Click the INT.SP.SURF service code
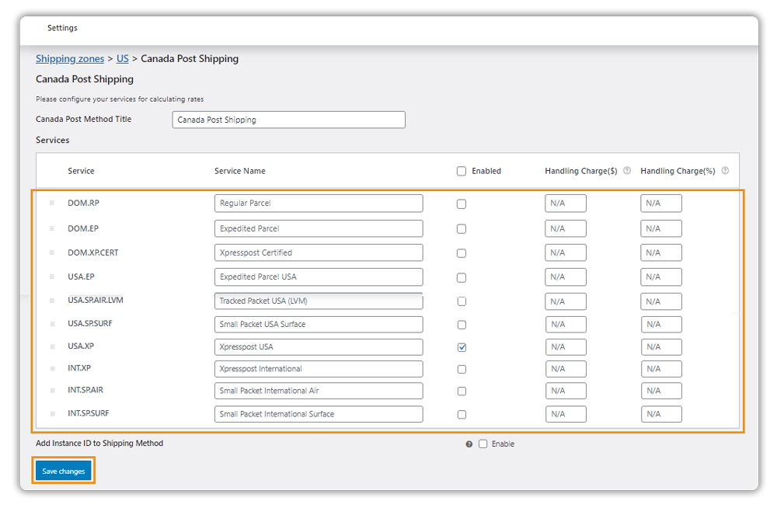 (89, 413)
